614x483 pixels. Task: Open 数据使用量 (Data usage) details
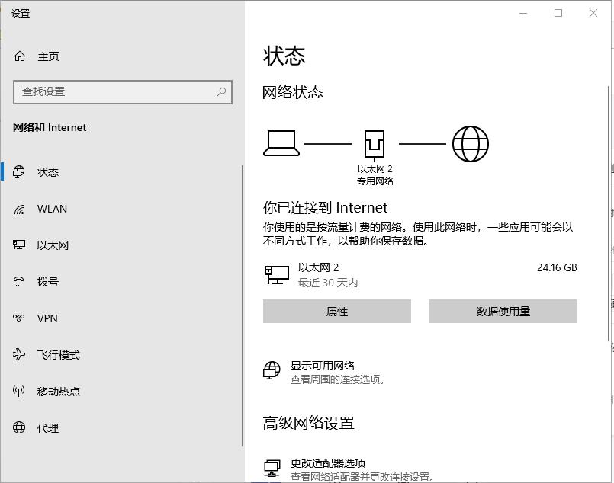click(x=503, y=311)
